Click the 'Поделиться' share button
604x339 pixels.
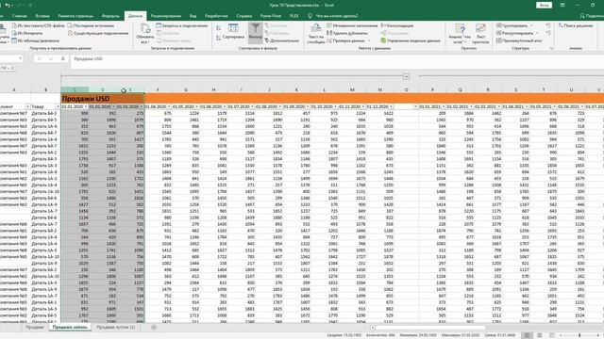coord(592,16)
